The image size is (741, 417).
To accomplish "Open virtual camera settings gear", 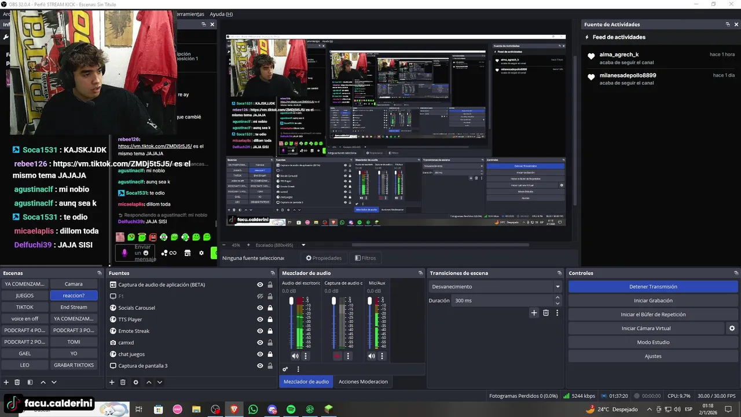I will [732, 328].
